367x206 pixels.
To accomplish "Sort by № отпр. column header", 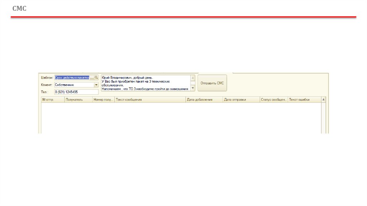I will (53, 100).
